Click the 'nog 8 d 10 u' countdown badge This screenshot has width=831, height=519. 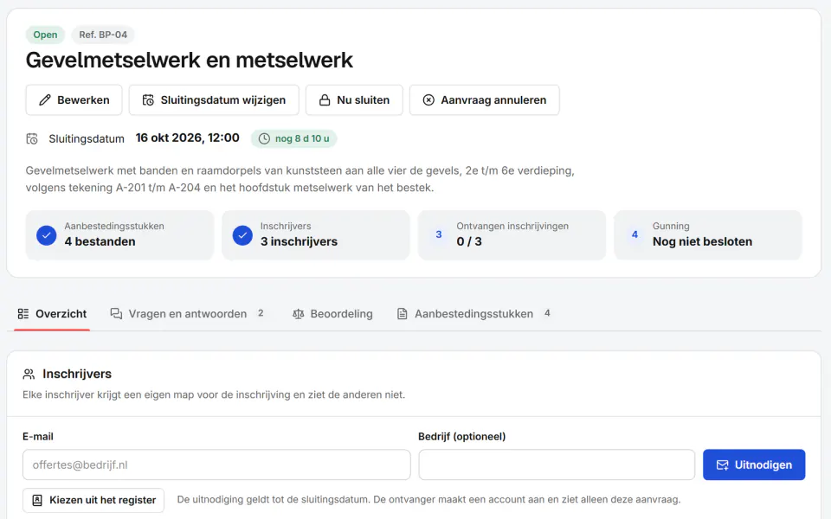293,138
